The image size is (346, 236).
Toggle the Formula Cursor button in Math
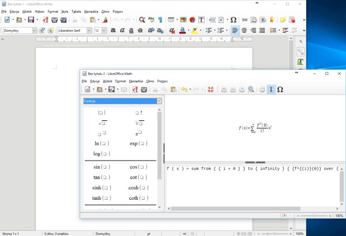pos(271,90)
